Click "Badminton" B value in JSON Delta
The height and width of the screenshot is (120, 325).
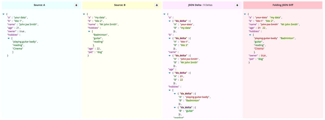(x=192, y=100)
